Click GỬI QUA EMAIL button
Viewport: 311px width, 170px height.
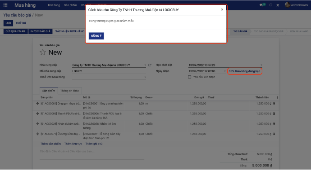[15, 31]
